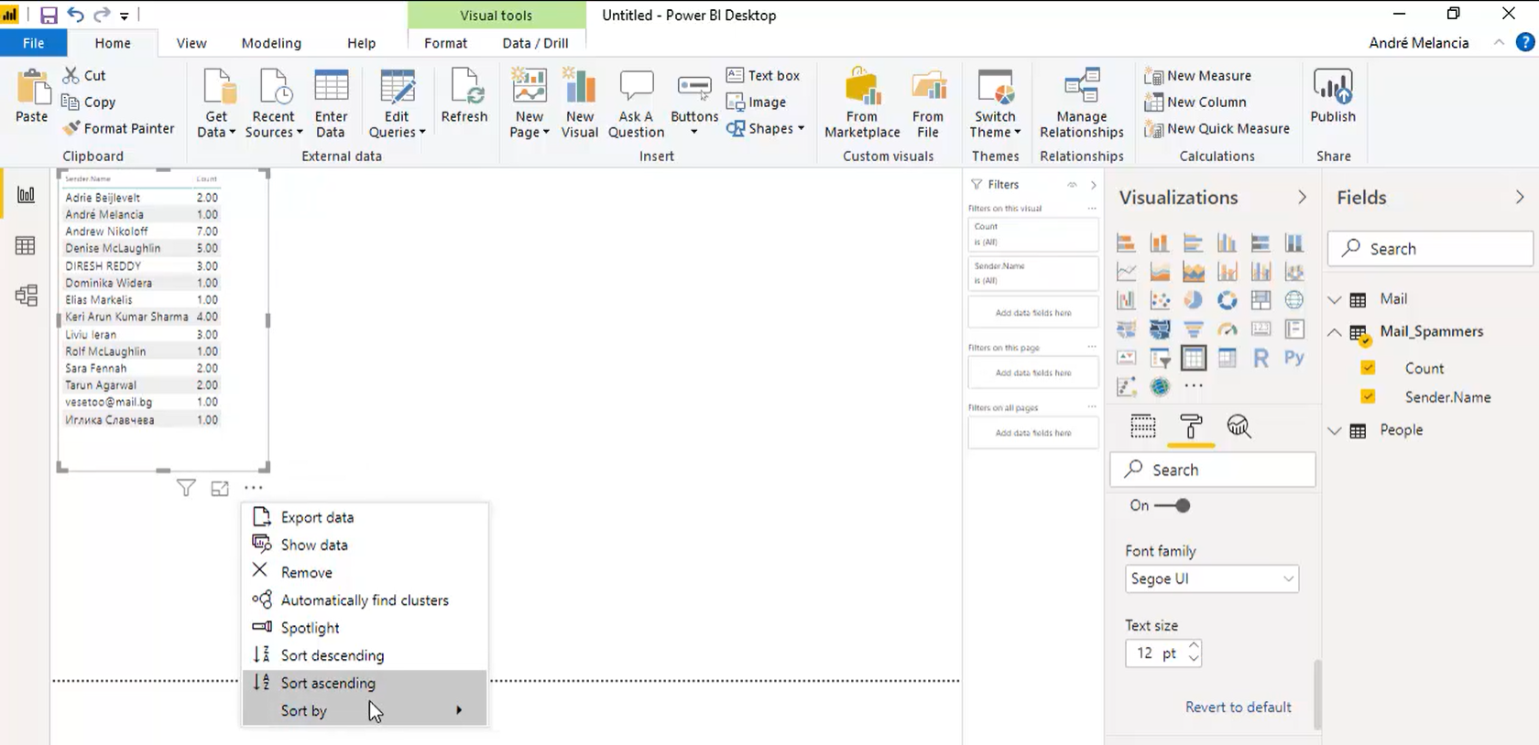The height and width of the screenshot is (745, 1539).
Task: Click the visual filter funnel icon
Action: [x=186, y=488]
